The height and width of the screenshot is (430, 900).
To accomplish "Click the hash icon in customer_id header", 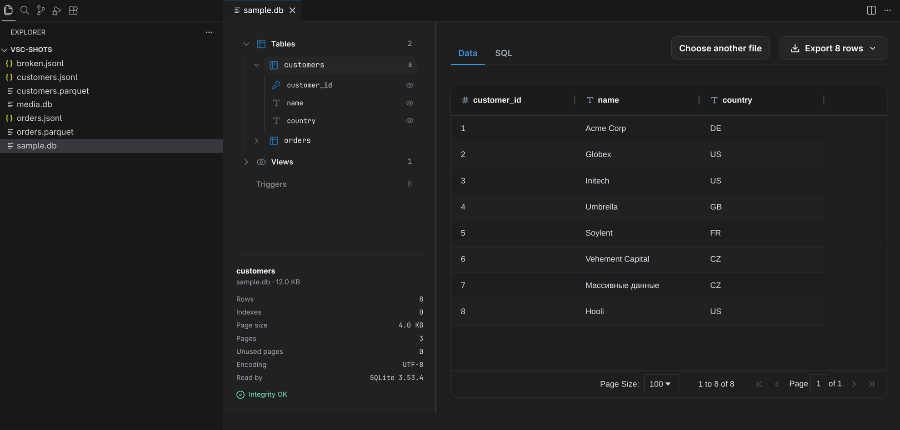I will click(465, 100).
